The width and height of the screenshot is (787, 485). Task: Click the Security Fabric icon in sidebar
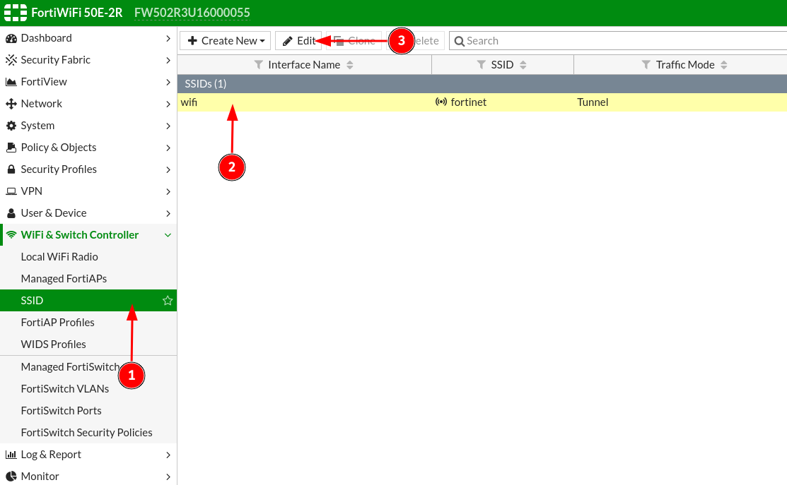coord(11,60)
